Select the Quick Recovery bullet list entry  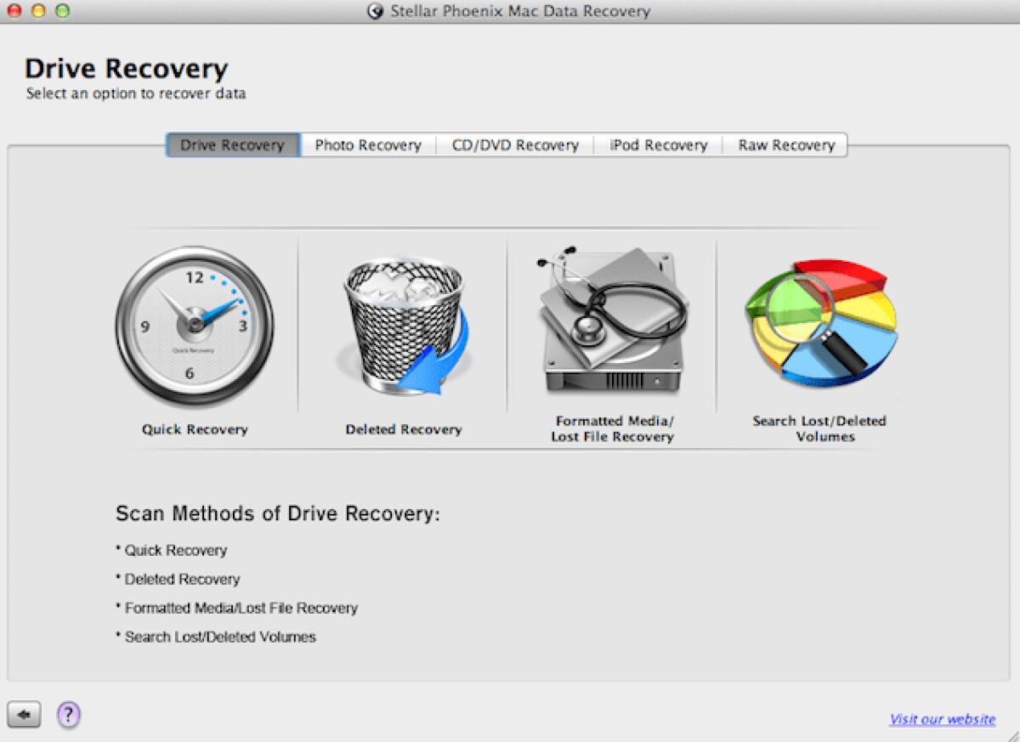point(173,551)
